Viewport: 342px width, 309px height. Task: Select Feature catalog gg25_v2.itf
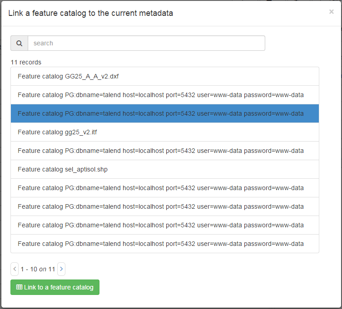165,132
